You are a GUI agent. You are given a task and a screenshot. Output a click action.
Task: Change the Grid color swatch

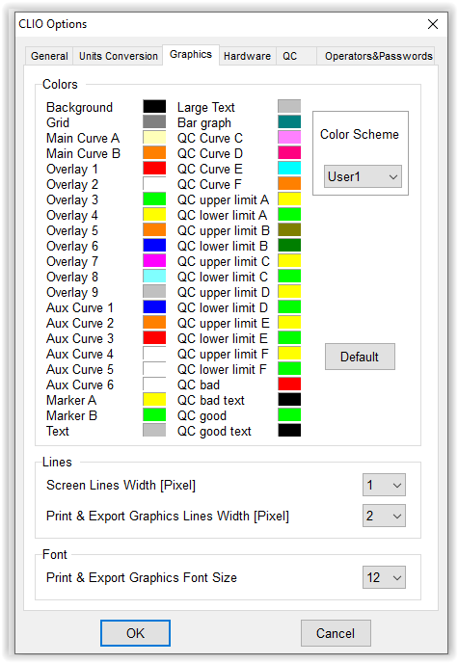pyautogui.click(x=154, y=121)
